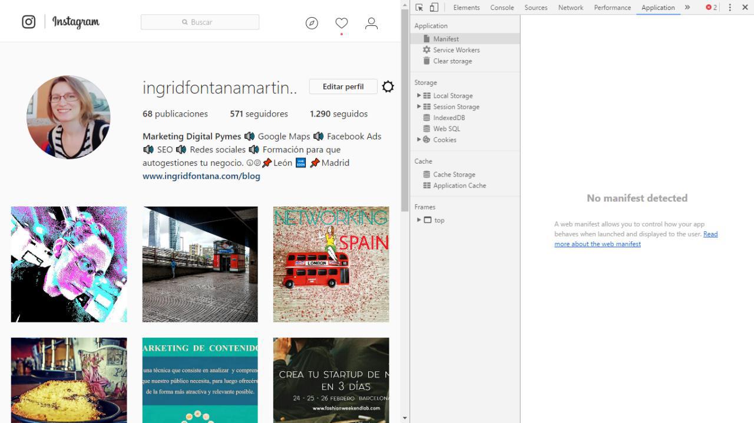The width and height of the screenshot is (754, 423).
Task: Switch to the Elements tab
Action: pyautogui.click(x=466, y=7)
